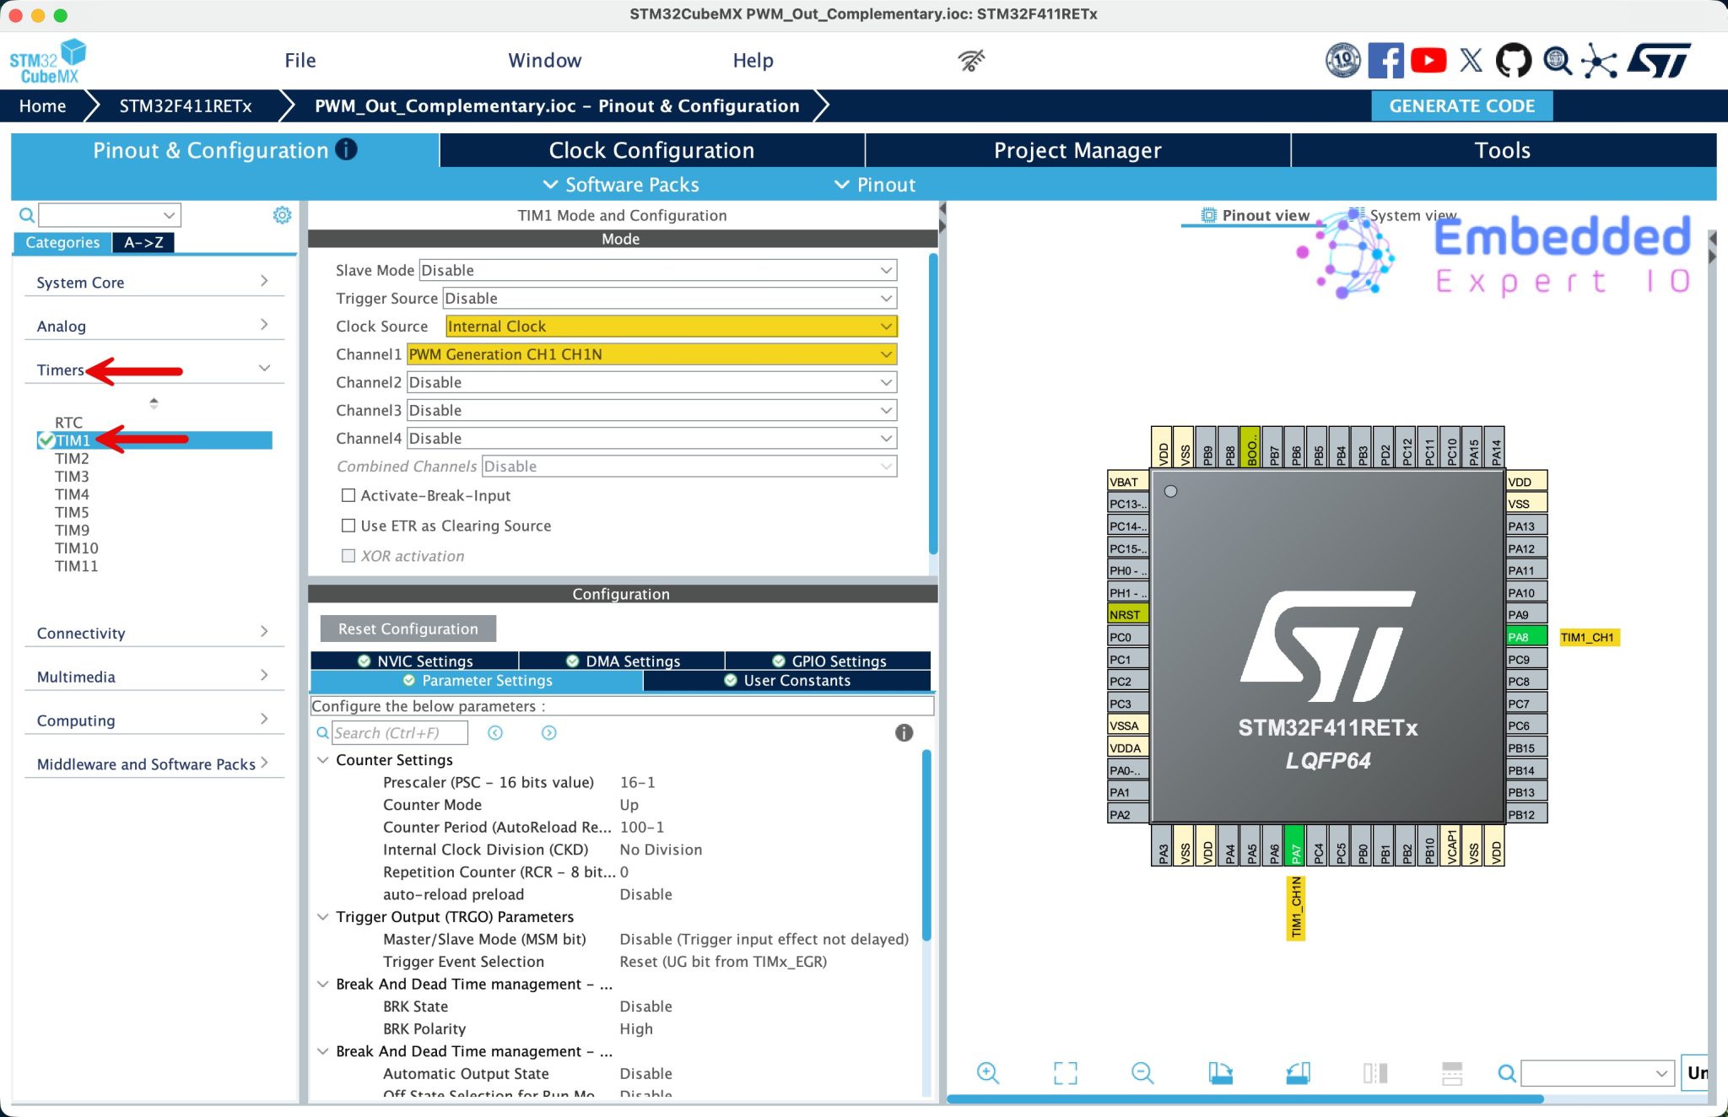Switch to the Clock Configuration tab
Viewport: 1728px width, 1117px height.
point(651,150)
